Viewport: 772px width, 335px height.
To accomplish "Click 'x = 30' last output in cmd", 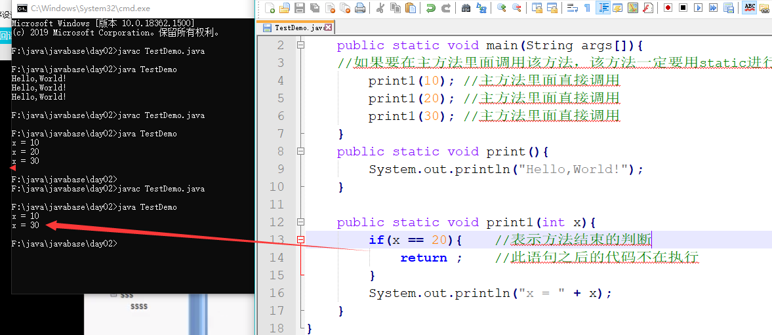I will 25,226.
